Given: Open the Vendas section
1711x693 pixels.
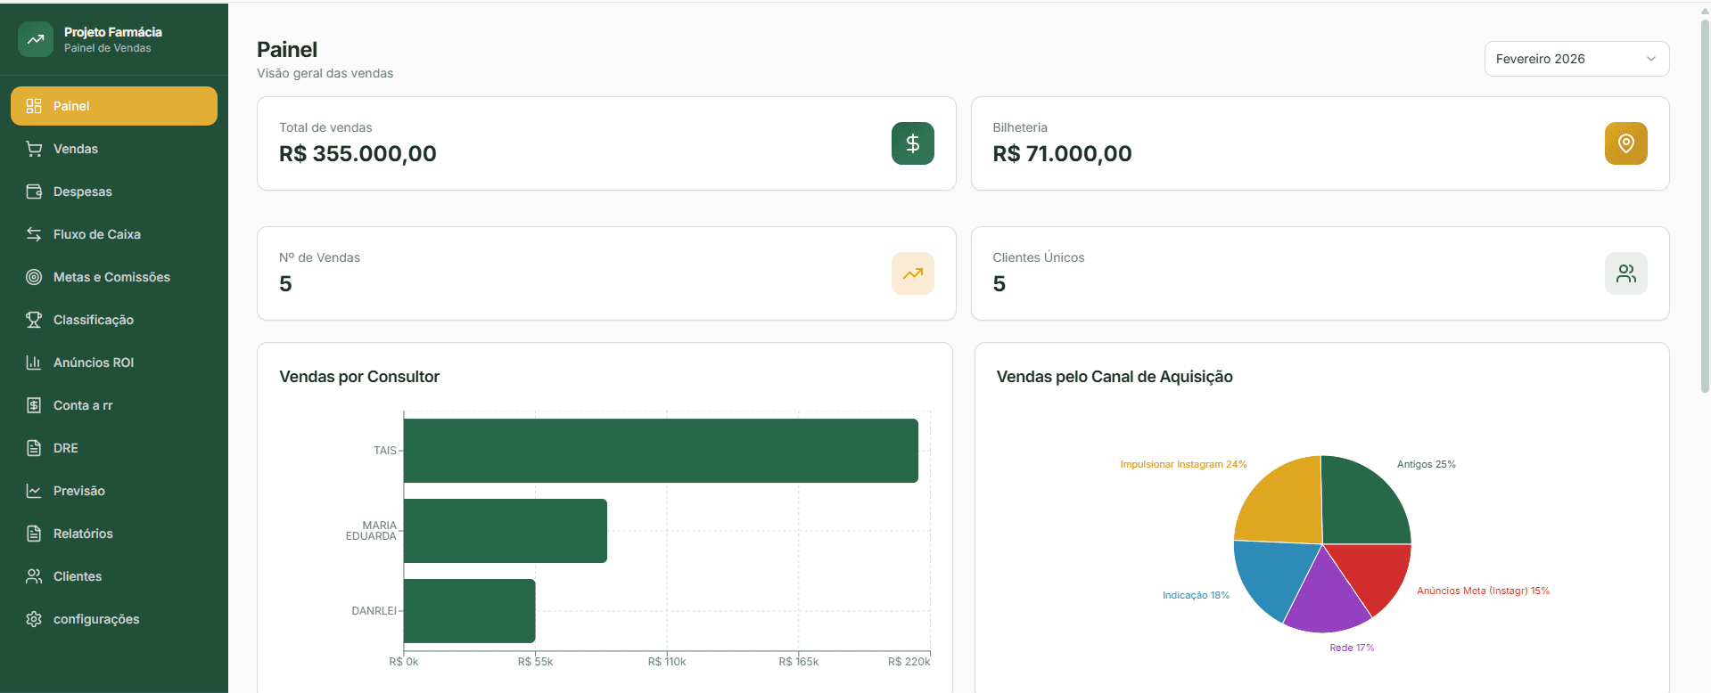Looking at the screenshot, I should click(x=114, y=149).
